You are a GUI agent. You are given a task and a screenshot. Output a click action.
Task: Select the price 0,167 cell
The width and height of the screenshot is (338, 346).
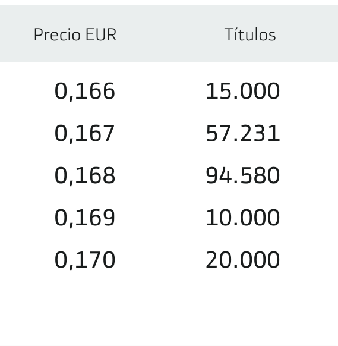click(x=84, y=134)
